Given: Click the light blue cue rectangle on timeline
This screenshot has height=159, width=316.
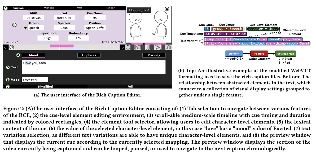Looking at the screenshot, I should pos(76,49).
